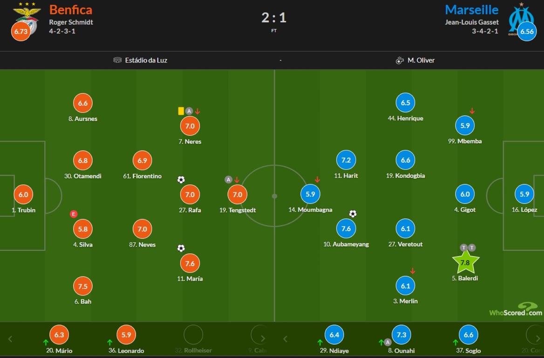This screenshot has height=358, width=544.
Task: Show next Benfica substitutes with right arrow
Action: click(263, 339)
